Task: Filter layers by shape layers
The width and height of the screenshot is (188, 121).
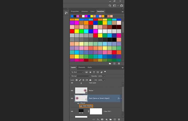Action: tap(98, 72)
